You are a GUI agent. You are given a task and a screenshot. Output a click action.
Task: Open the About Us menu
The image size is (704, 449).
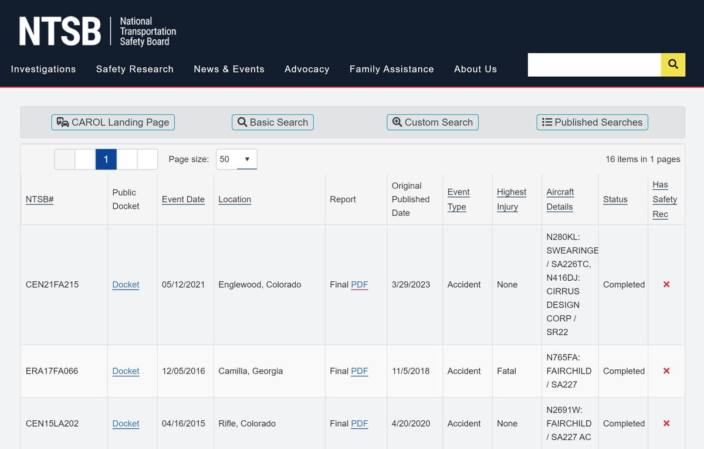475,69
